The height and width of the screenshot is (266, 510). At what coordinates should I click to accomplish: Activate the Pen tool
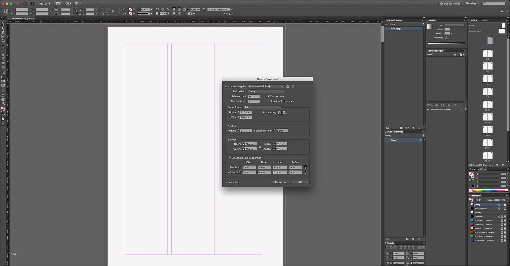pyautogui.click(x=3, y=55)
